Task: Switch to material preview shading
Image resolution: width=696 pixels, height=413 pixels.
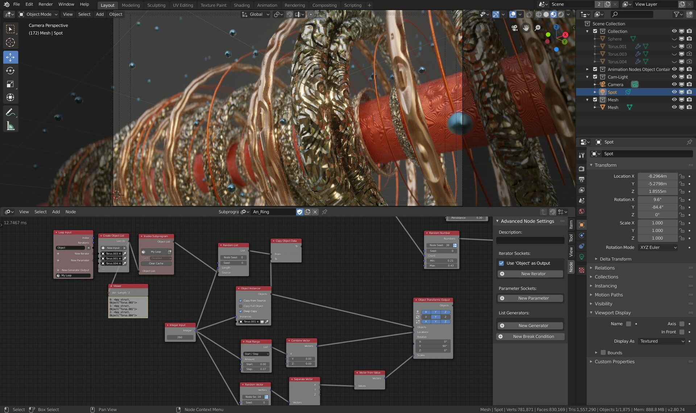Action: (554, 14)
